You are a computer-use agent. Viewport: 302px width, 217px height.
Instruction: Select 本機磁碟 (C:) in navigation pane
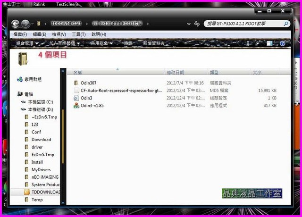[40, 102]
